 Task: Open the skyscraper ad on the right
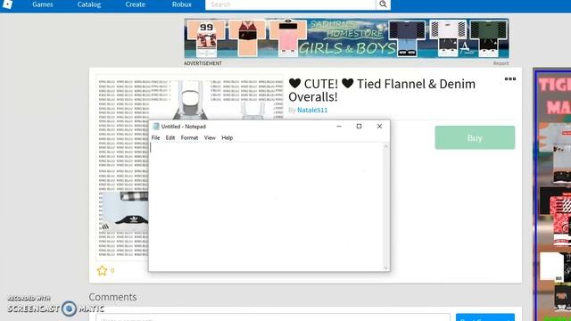point(553,194)
